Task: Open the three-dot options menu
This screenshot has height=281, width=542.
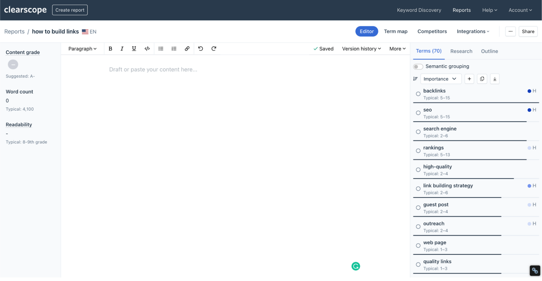Action: (x=510, y=31)
